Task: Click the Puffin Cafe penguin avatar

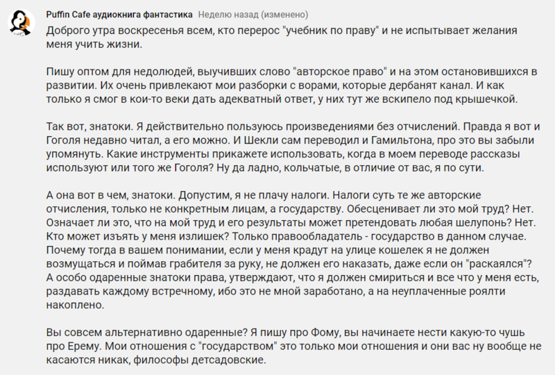Action: point(21,23)
